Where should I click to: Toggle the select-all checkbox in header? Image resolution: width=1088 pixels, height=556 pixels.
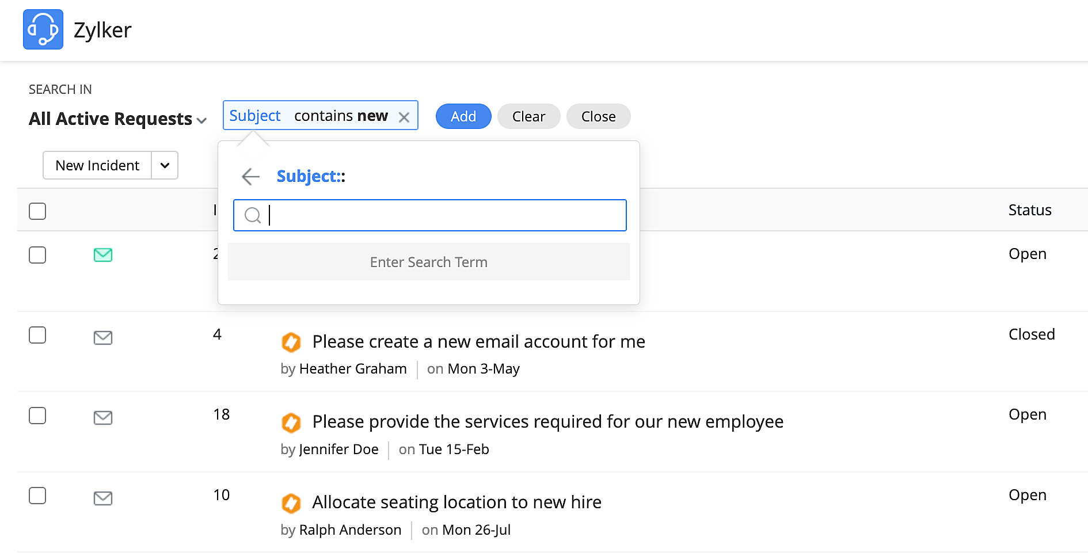[37, 211]
